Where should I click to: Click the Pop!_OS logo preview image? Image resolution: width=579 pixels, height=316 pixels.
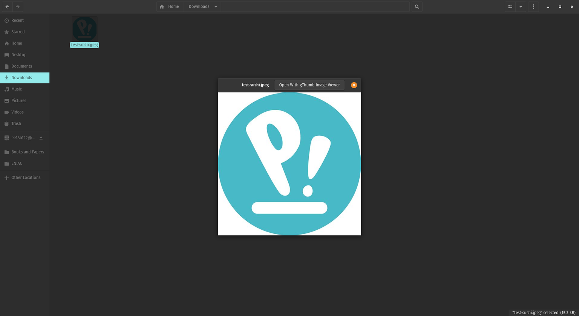(x=289, y=164)
